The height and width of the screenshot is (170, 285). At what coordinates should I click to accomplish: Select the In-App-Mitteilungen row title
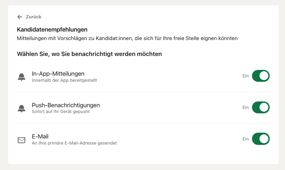(58, 74)
